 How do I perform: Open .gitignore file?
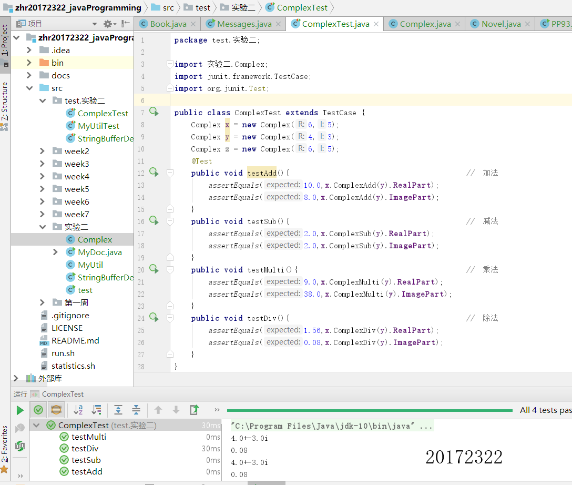point(65,315)
